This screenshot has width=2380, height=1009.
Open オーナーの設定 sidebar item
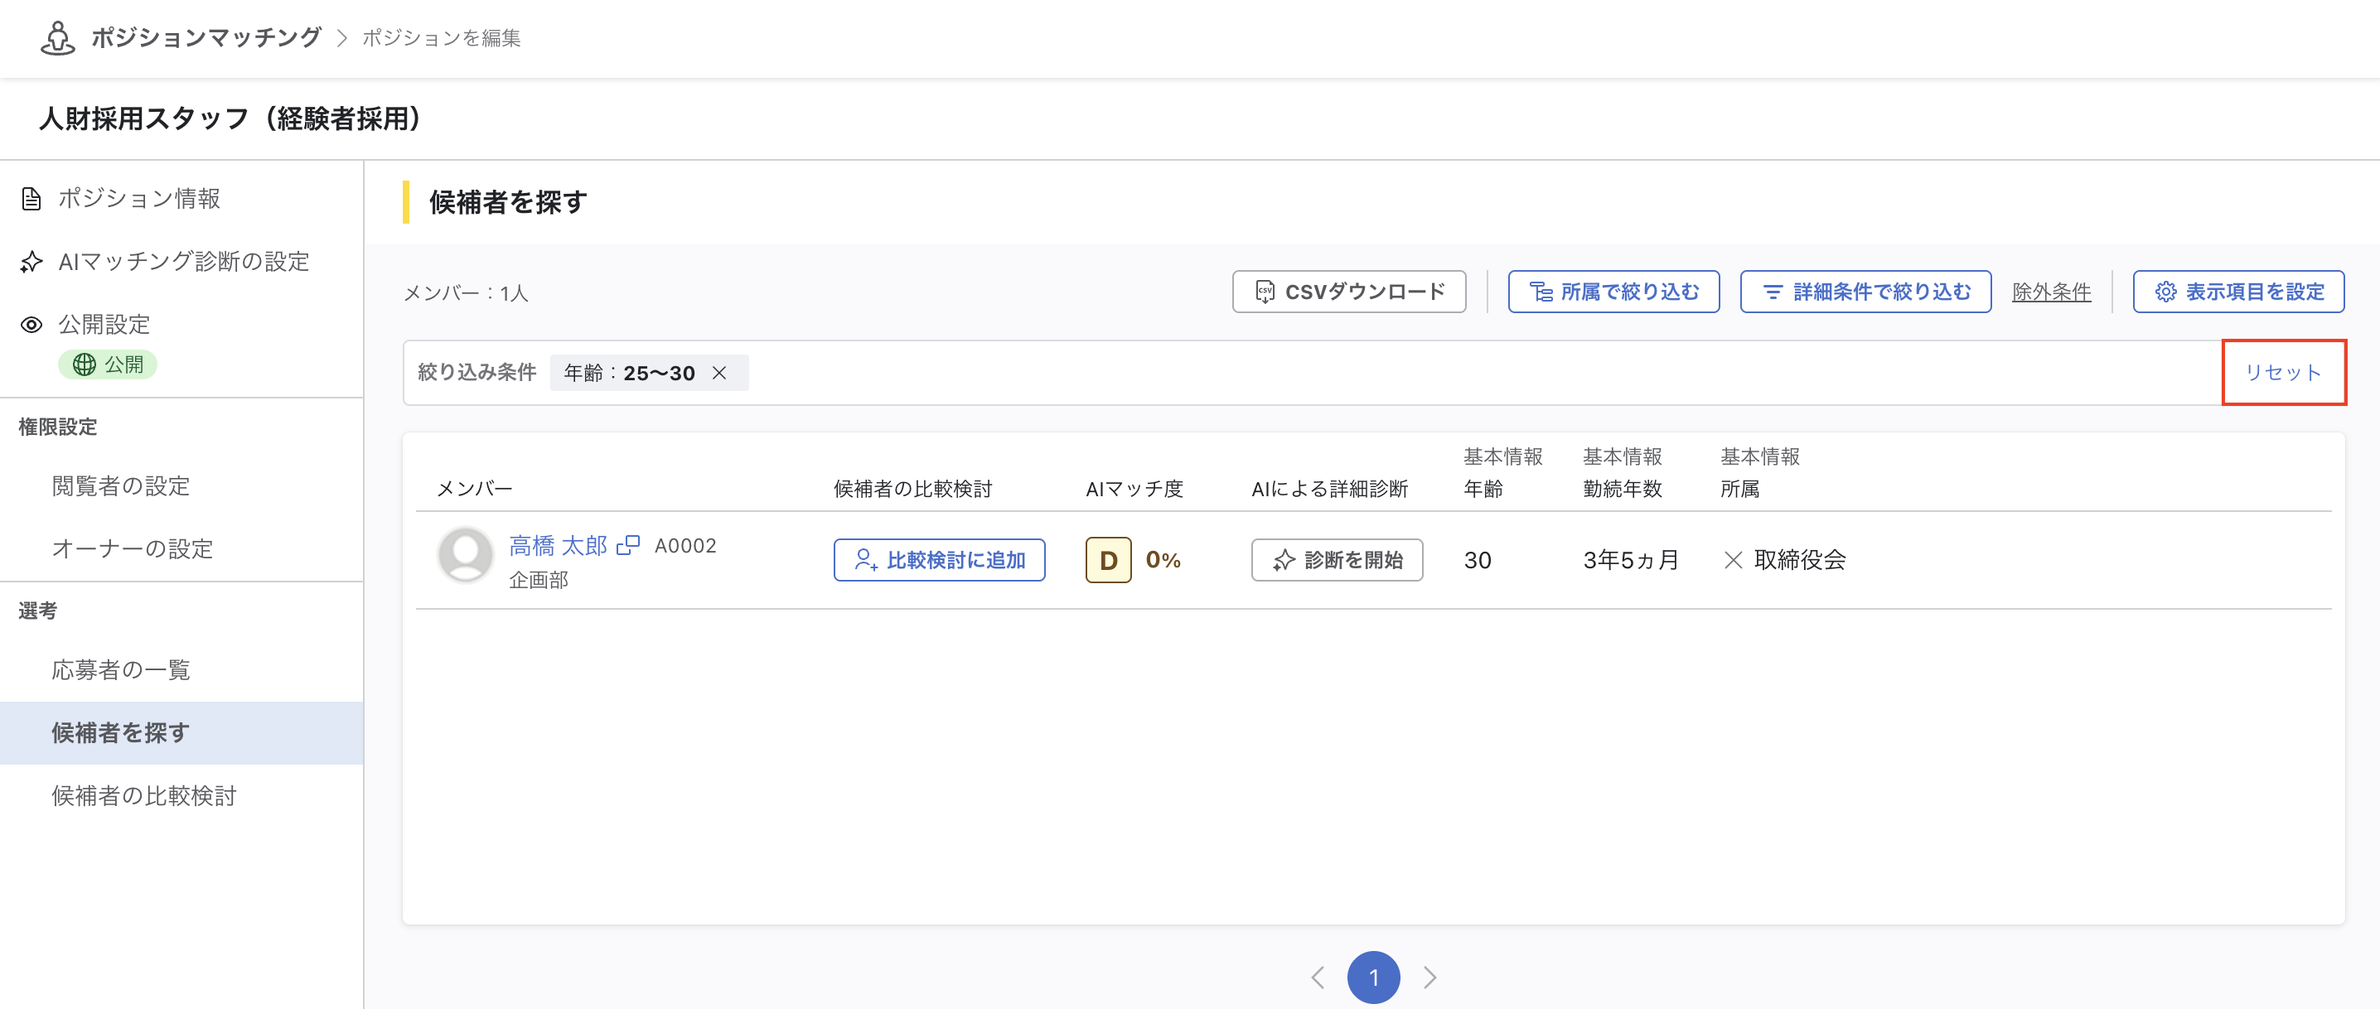coord(132,549)
